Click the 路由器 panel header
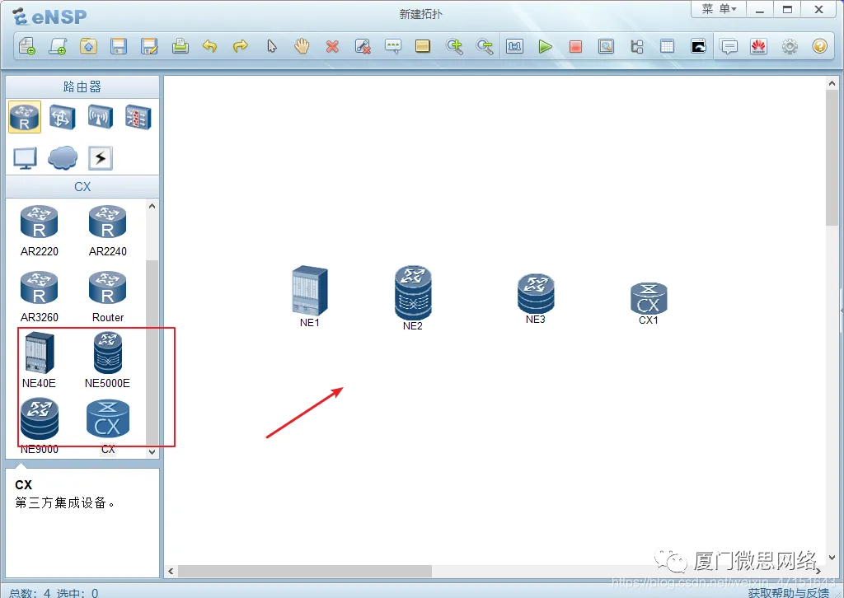The width and height of the screenshot is (844, 598). pos(82,86)
